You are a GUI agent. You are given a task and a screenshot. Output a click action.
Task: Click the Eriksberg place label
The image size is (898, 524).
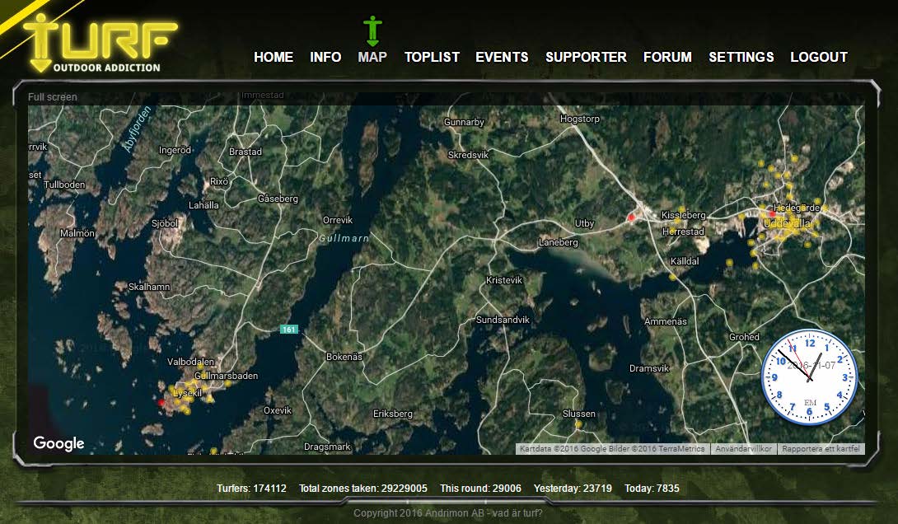coord(392,414)
